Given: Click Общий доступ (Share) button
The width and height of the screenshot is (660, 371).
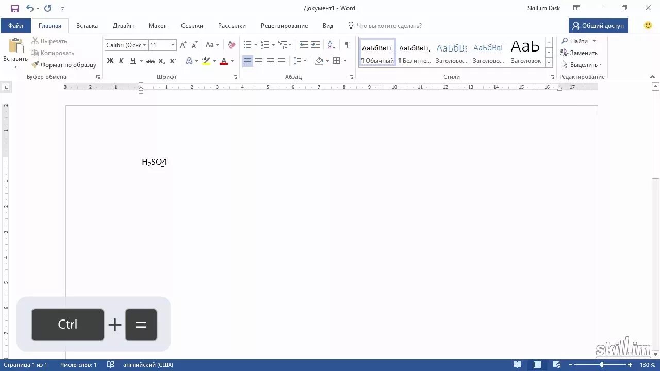Looking at the screenshot, I should pyautogui.click(x=598, y=25).
